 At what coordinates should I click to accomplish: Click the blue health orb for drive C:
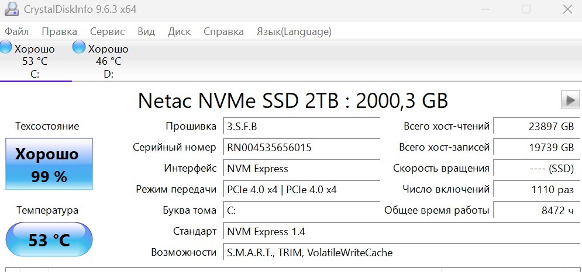[6, 47]
